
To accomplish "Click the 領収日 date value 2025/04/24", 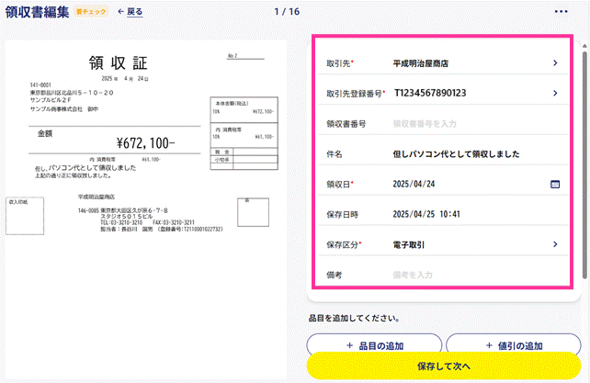I will pos(414,184).
